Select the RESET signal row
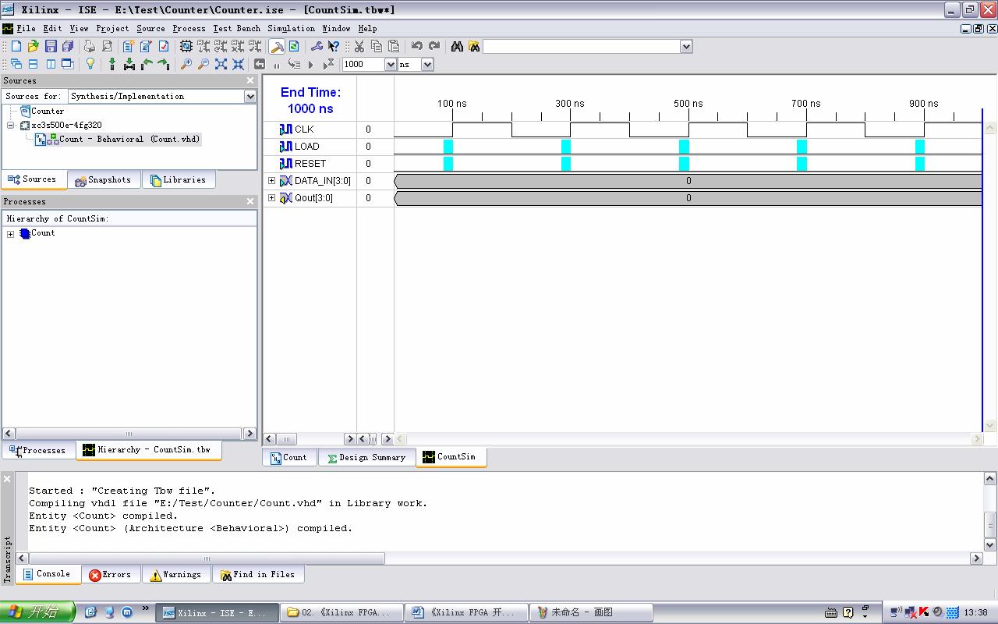Image resolution: width=998 pixels, height=624 pixels. click(x=310, y=164)
